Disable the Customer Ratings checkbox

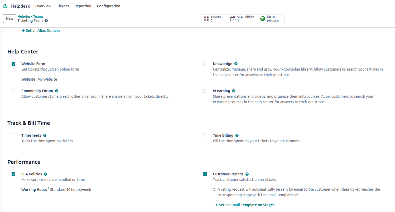click(205, 174)
